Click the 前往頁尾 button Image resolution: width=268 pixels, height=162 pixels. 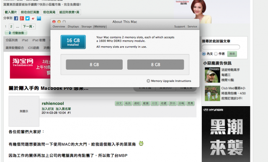coord(49,12)
